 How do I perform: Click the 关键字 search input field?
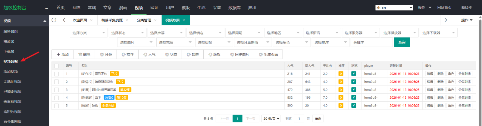coord(372,42)
